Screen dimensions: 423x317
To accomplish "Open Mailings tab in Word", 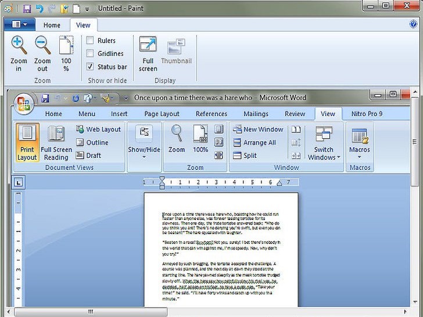I will (x=256, y=114).
